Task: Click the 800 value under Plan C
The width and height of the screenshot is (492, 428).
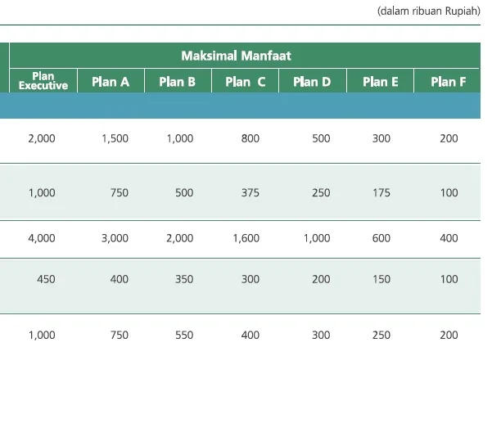Action: click(250, 138)
